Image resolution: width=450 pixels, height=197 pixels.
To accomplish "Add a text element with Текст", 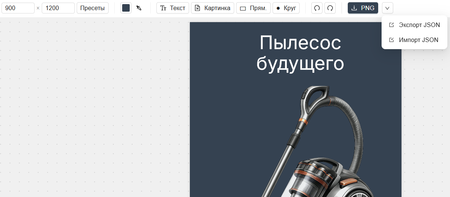I will 173,8.
